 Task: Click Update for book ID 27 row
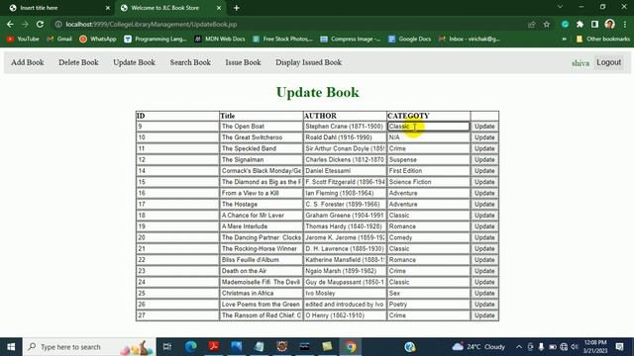point(484,315)
